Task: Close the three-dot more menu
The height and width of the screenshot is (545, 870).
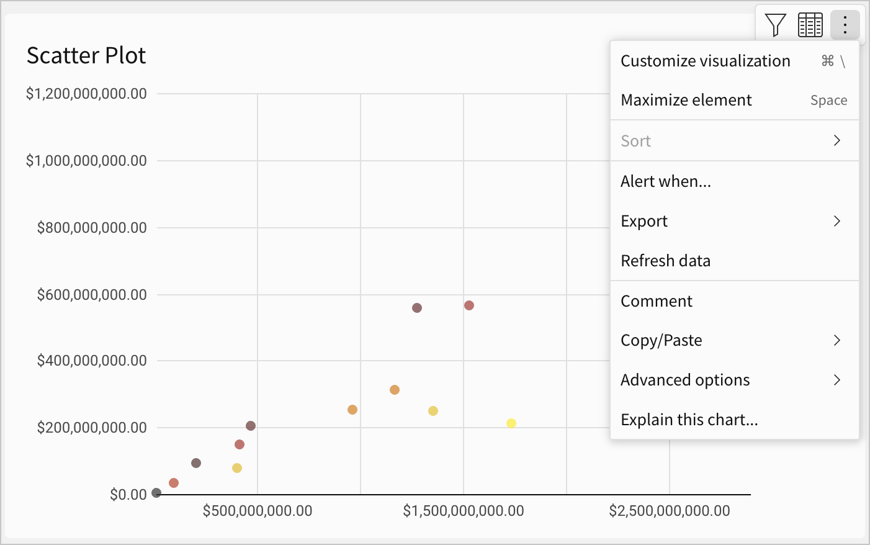Action: tap(845, 25)
